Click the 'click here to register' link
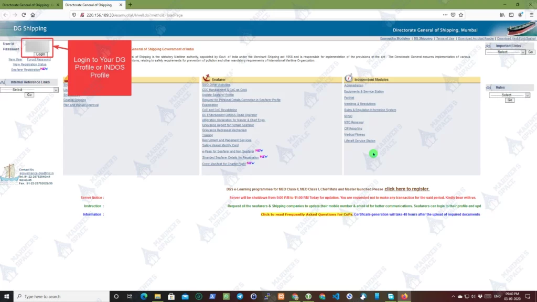 407,189
